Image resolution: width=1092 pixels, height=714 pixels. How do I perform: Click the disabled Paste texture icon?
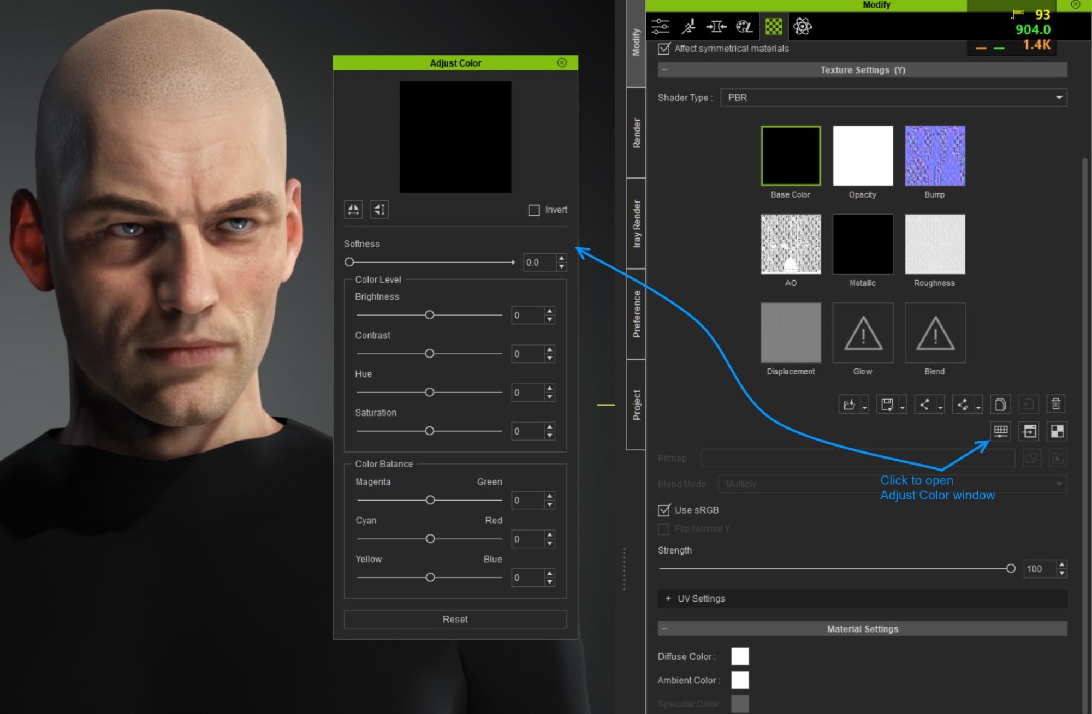(1028, 404)
